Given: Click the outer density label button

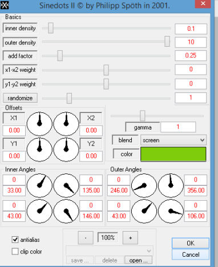Looking at the screenshot, I should point(20,42).
